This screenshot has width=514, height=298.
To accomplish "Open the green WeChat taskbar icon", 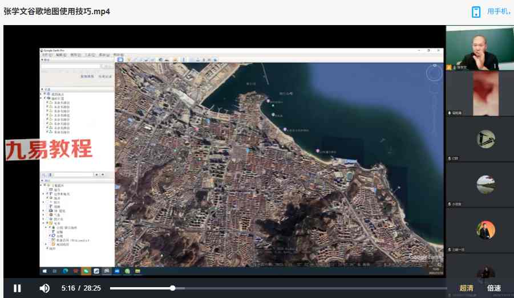I will tap(86, 271).
